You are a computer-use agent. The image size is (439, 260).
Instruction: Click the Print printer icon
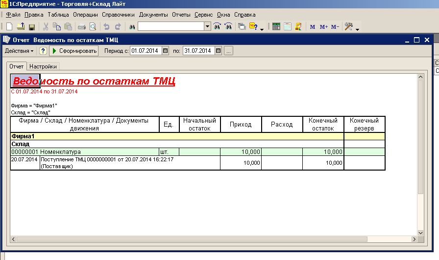click(82, 27)
